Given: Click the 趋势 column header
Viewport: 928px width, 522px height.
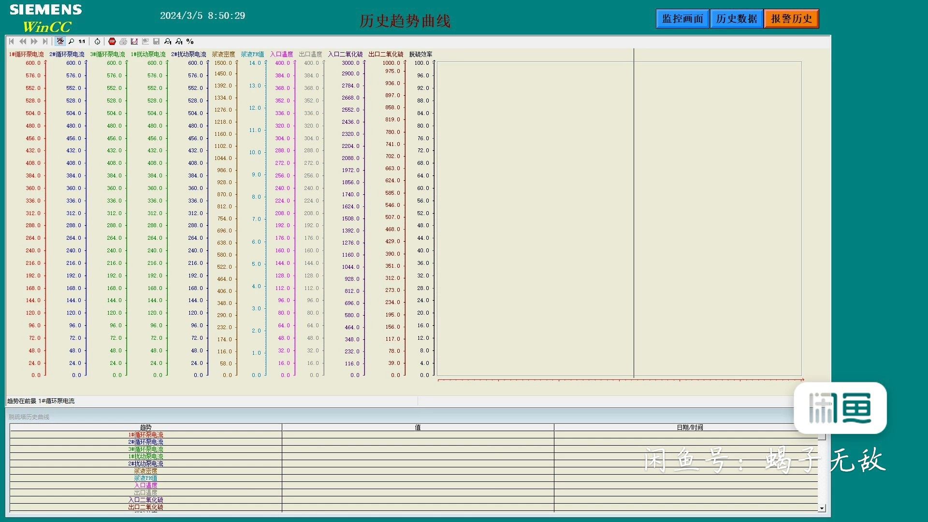Looking at the screenshot, I should click(x=145, y=427).
